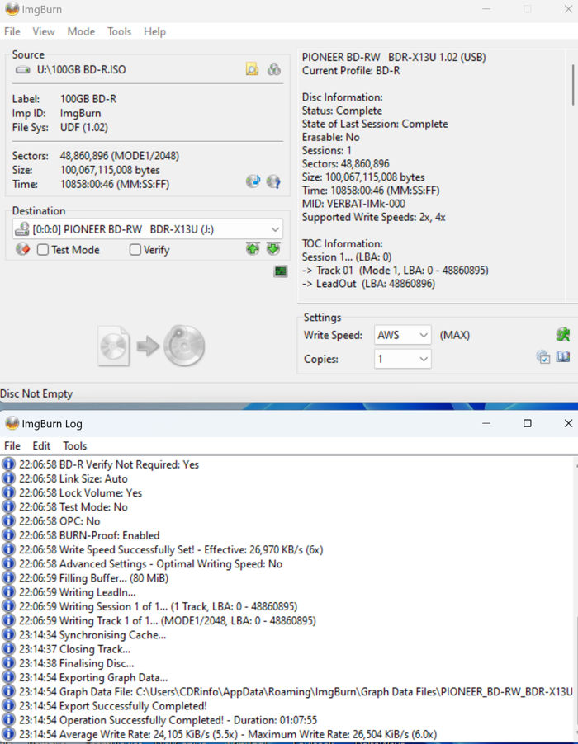This screenshot has width=578, height=744.
Task: Open the Copies dropdown
Action: pyautogui.click(x=403, y=359)
